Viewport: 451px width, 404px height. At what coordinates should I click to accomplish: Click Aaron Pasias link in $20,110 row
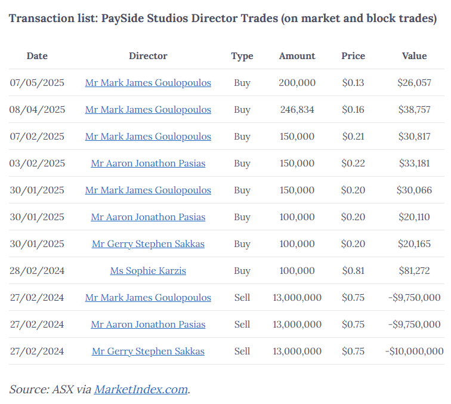pyautogui.click(x=148, y=217)
